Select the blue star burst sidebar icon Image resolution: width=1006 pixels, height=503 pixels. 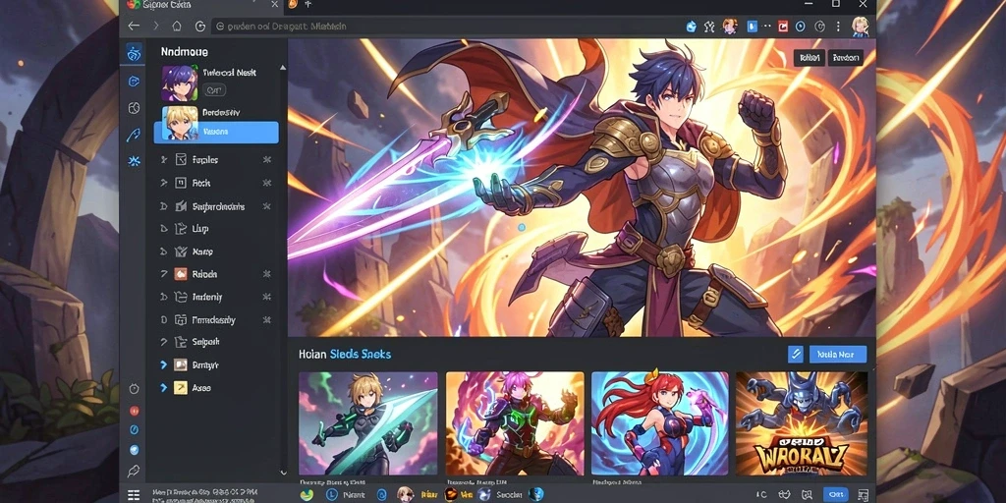point(134,160)
